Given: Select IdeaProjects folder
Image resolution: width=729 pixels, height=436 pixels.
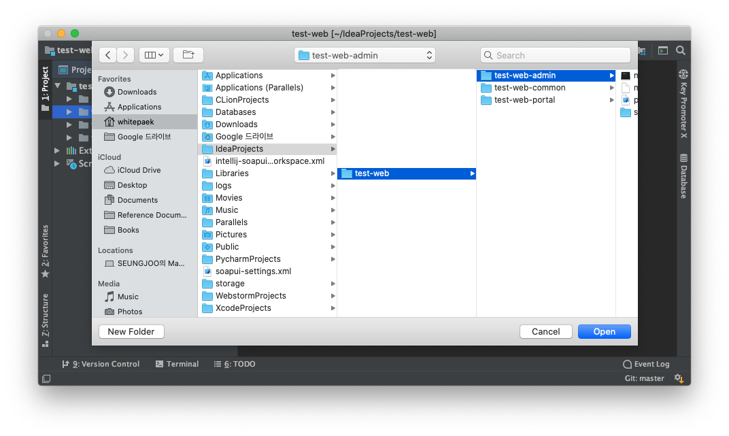Looking at the screenshot, I should pyautogui.click(x=268, y=149).
